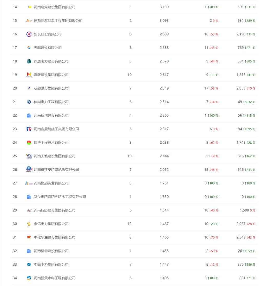Click the 河南昊华建设有限公司 building icon
This screenshot has width=277, height=286.
tap(29, 251)
